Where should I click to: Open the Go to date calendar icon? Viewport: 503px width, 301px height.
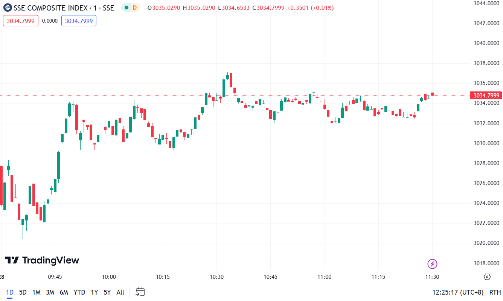click(x=140, y=292)
